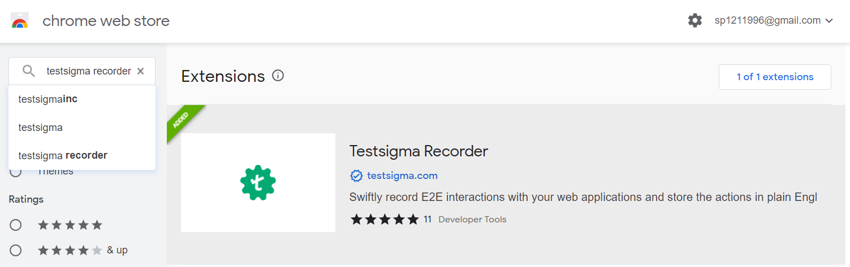Open the Testsigma Recorder title link
This screenshot has width=850, height=267.
pyautogui.click(x=418, y=151)
